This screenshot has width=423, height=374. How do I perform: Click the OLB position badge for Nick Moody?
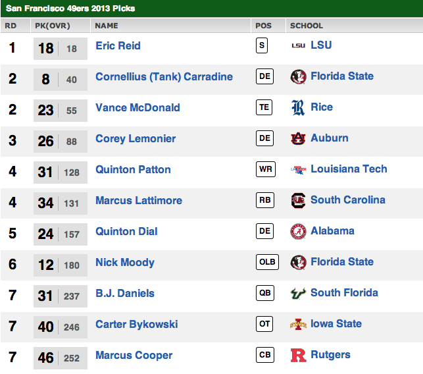[x=267, y=262]
